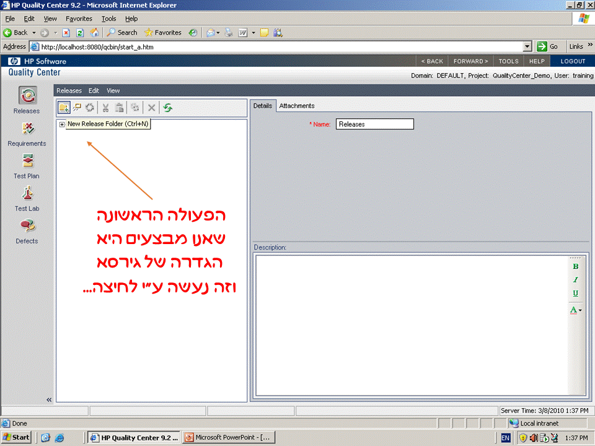The image size is (595, 446).
Task: Open the Requirements module
Action: click(27, 134)
